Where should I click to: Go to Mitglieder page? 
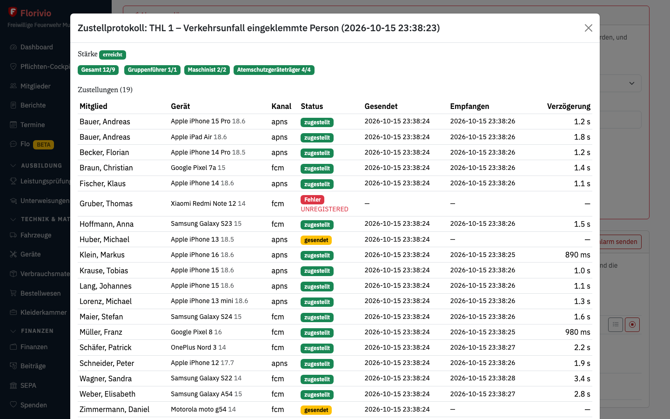(35, 86)
